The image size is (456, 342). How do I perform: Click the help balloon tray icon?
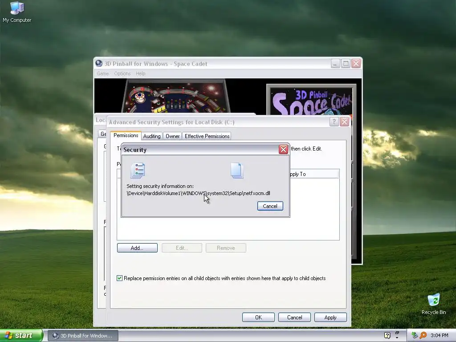point(387,335)
